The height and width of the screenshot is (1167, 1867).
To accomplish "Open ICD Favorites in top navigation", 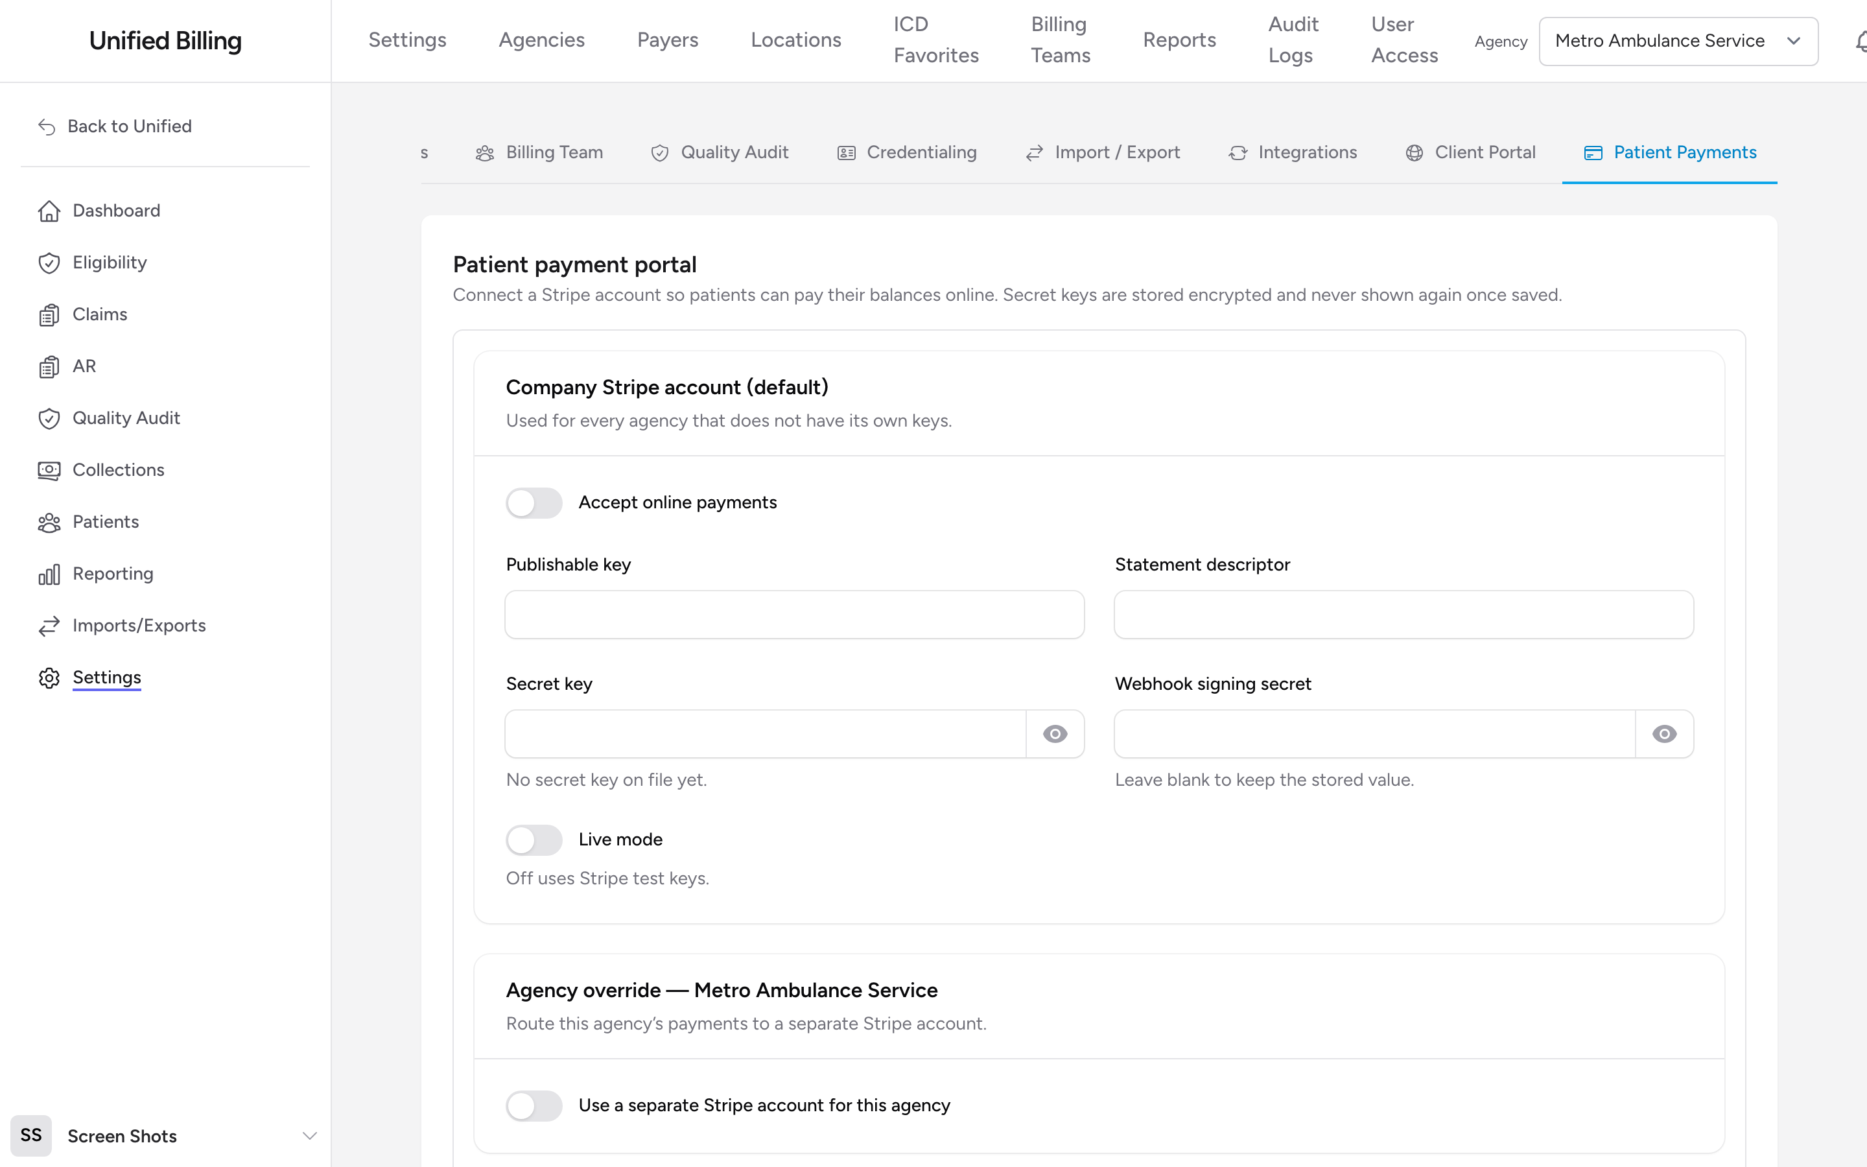I will click(x=936, y=40).
